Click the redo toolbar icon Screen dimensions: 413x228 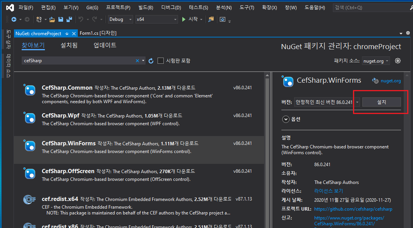94,19
